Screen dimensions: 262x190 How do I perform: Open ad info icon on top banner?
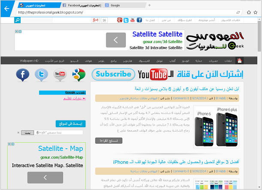tap(20, 31)
